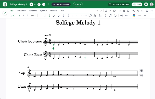
Task: Switch to the Ornament tab
Action: [33, 11]
